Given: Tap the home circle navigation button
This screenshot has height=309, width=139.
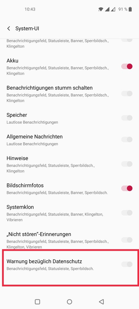Looking at the screenshot, I should (69, 302).
